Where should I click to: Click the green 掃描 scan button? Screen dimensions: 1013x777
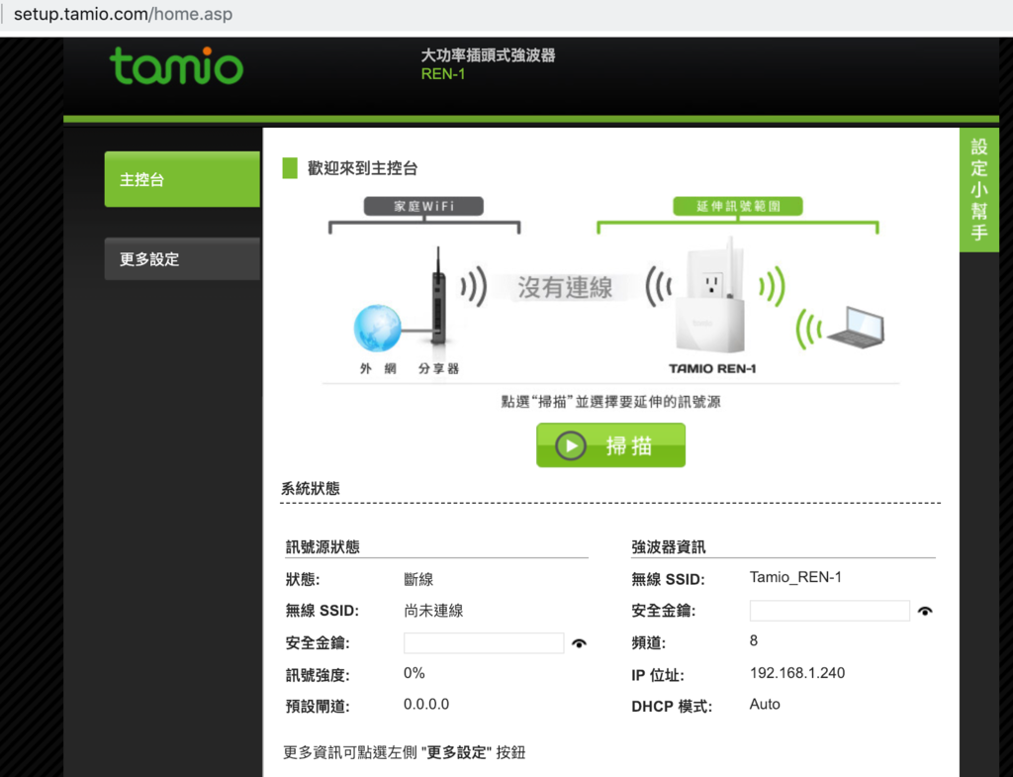pos(610,444)
